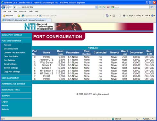This screenshot has height=121, width=157.
Task: Open the command bar Tools dropdown
Action: tap(147, 16)
